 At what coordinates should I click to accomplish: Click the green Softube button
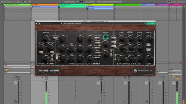pyautogui.click(x=151, y=24)
